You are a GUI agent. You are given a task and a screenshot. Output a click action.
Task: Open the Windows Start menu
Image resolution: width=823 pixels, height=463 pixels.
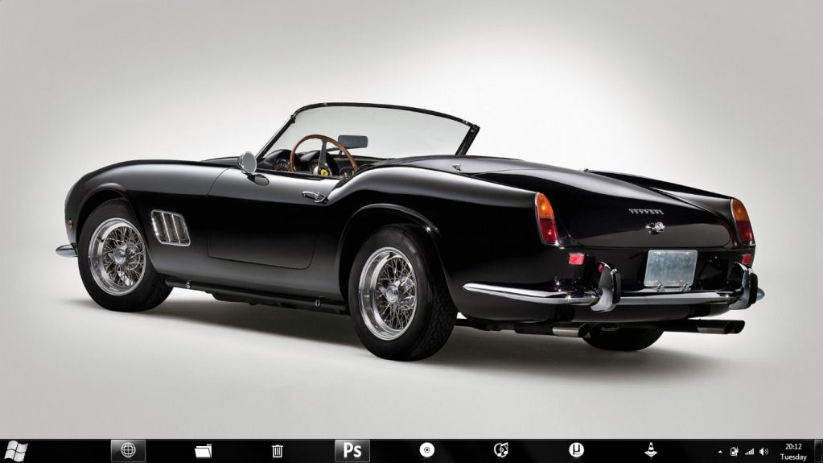click(x=16, y=452)
